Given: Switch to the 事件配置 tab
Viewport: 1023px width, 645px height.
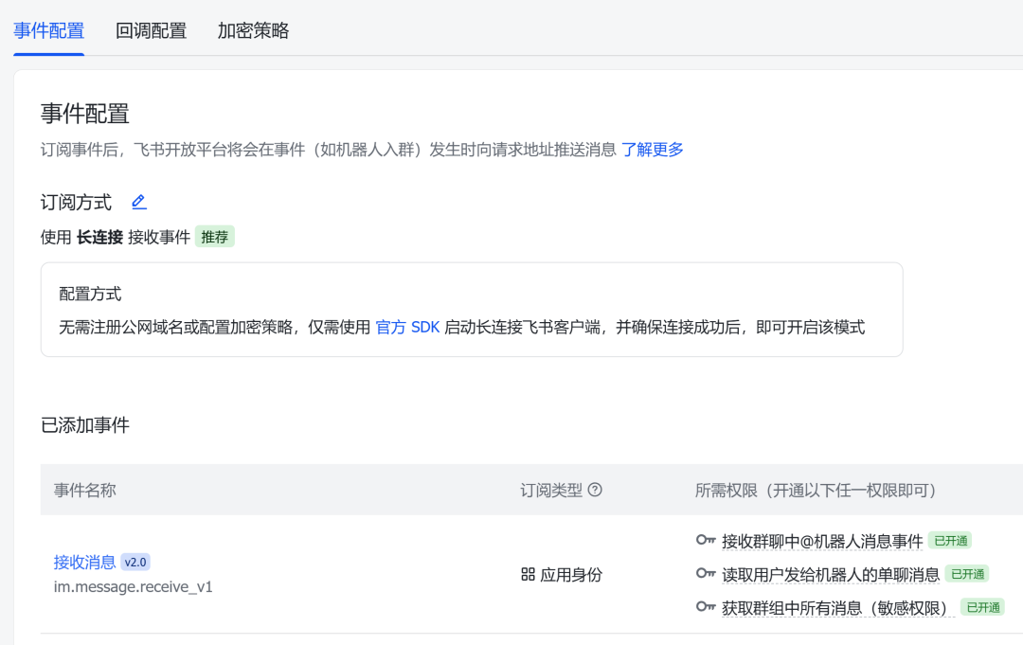Looking at the screenshot, I should (48, 30).
